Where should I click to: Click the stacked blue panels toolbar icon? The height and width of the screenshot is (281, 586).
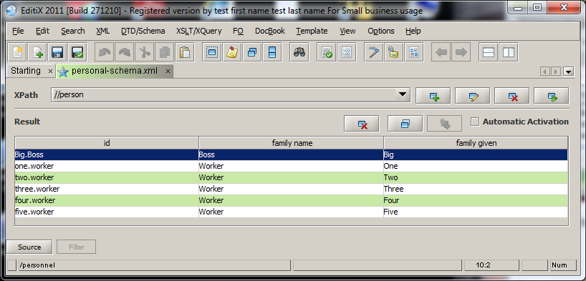pos(272,52)
